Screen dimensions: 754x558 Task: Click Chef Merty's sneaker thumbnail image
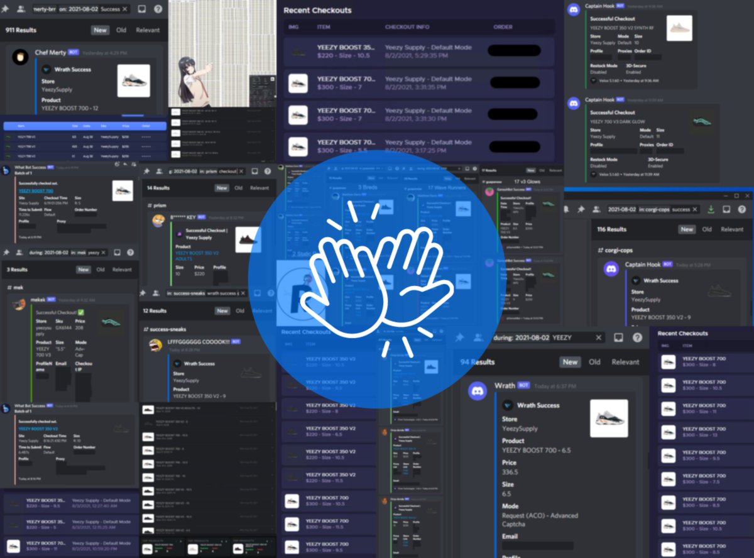[x=134, y=80]
